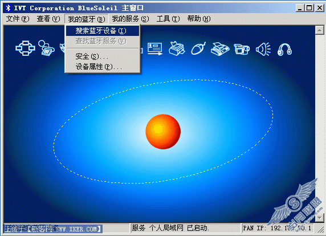Click the PAN IP status bar field
The width and height of the screenshot is (326, 236).
pos(277,228)
